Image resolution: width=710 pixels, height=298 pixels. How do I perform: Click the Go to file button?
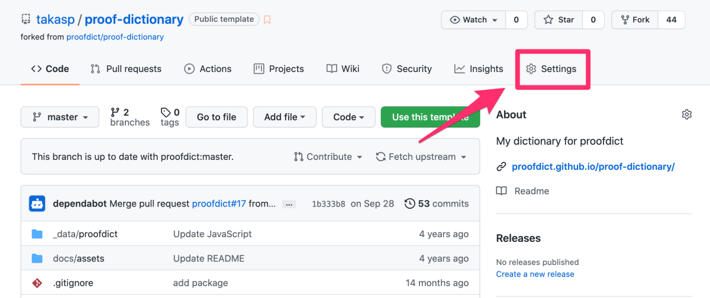click(x=217, y=117)
